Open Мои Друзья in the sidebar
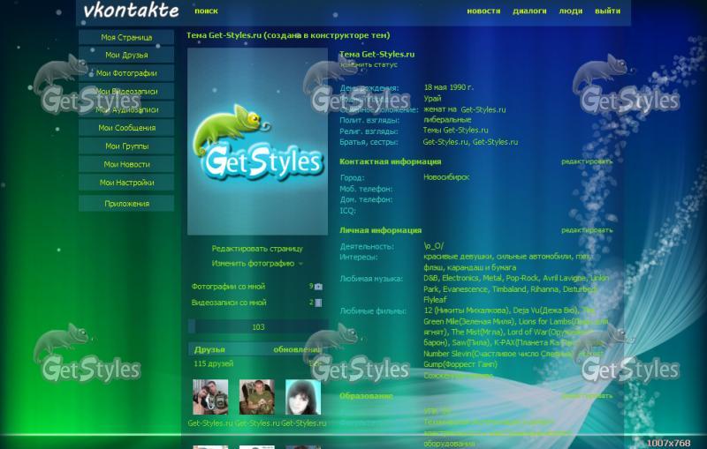The image size is (707, 449). click(126, 55)
